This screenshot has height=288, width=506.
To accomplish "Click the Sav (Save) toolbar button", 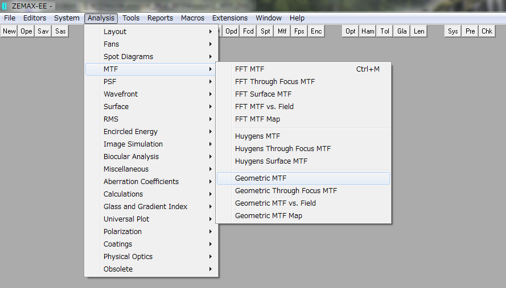I will [x=43, y=31].
